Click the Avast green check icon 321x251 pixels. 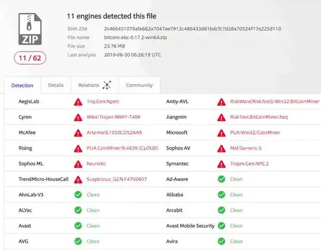click(x=78, y=225)
